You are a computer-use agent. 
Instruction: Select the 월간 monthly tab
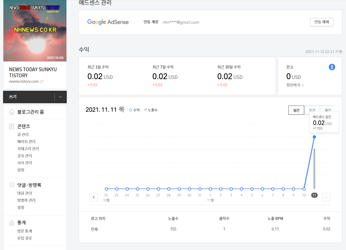pyautogui.click(x=328, y=110)
